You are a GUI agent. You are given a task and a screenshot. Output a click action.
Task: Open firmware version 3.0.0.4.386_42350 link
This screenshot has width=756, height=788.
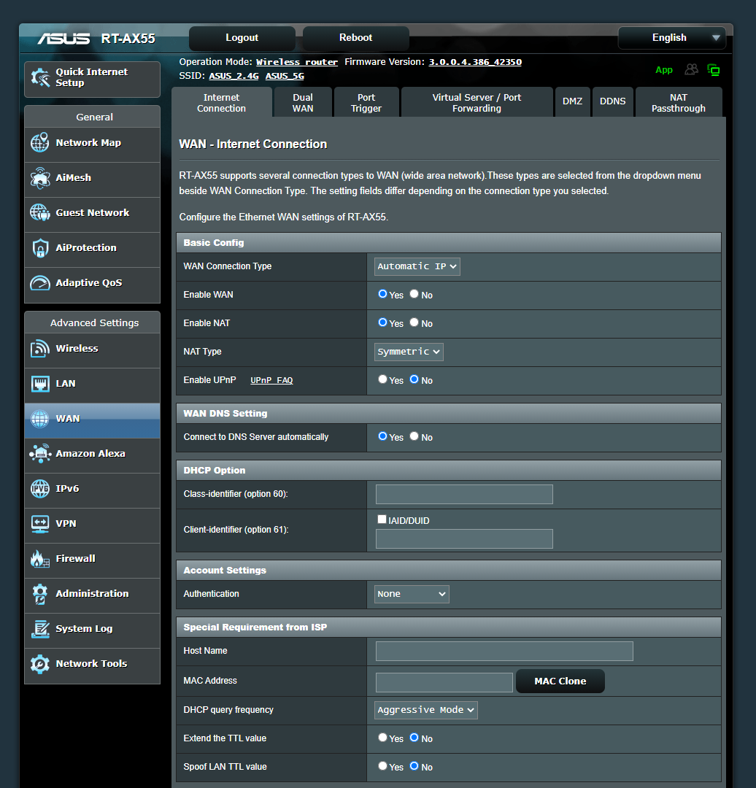[475, 62]
